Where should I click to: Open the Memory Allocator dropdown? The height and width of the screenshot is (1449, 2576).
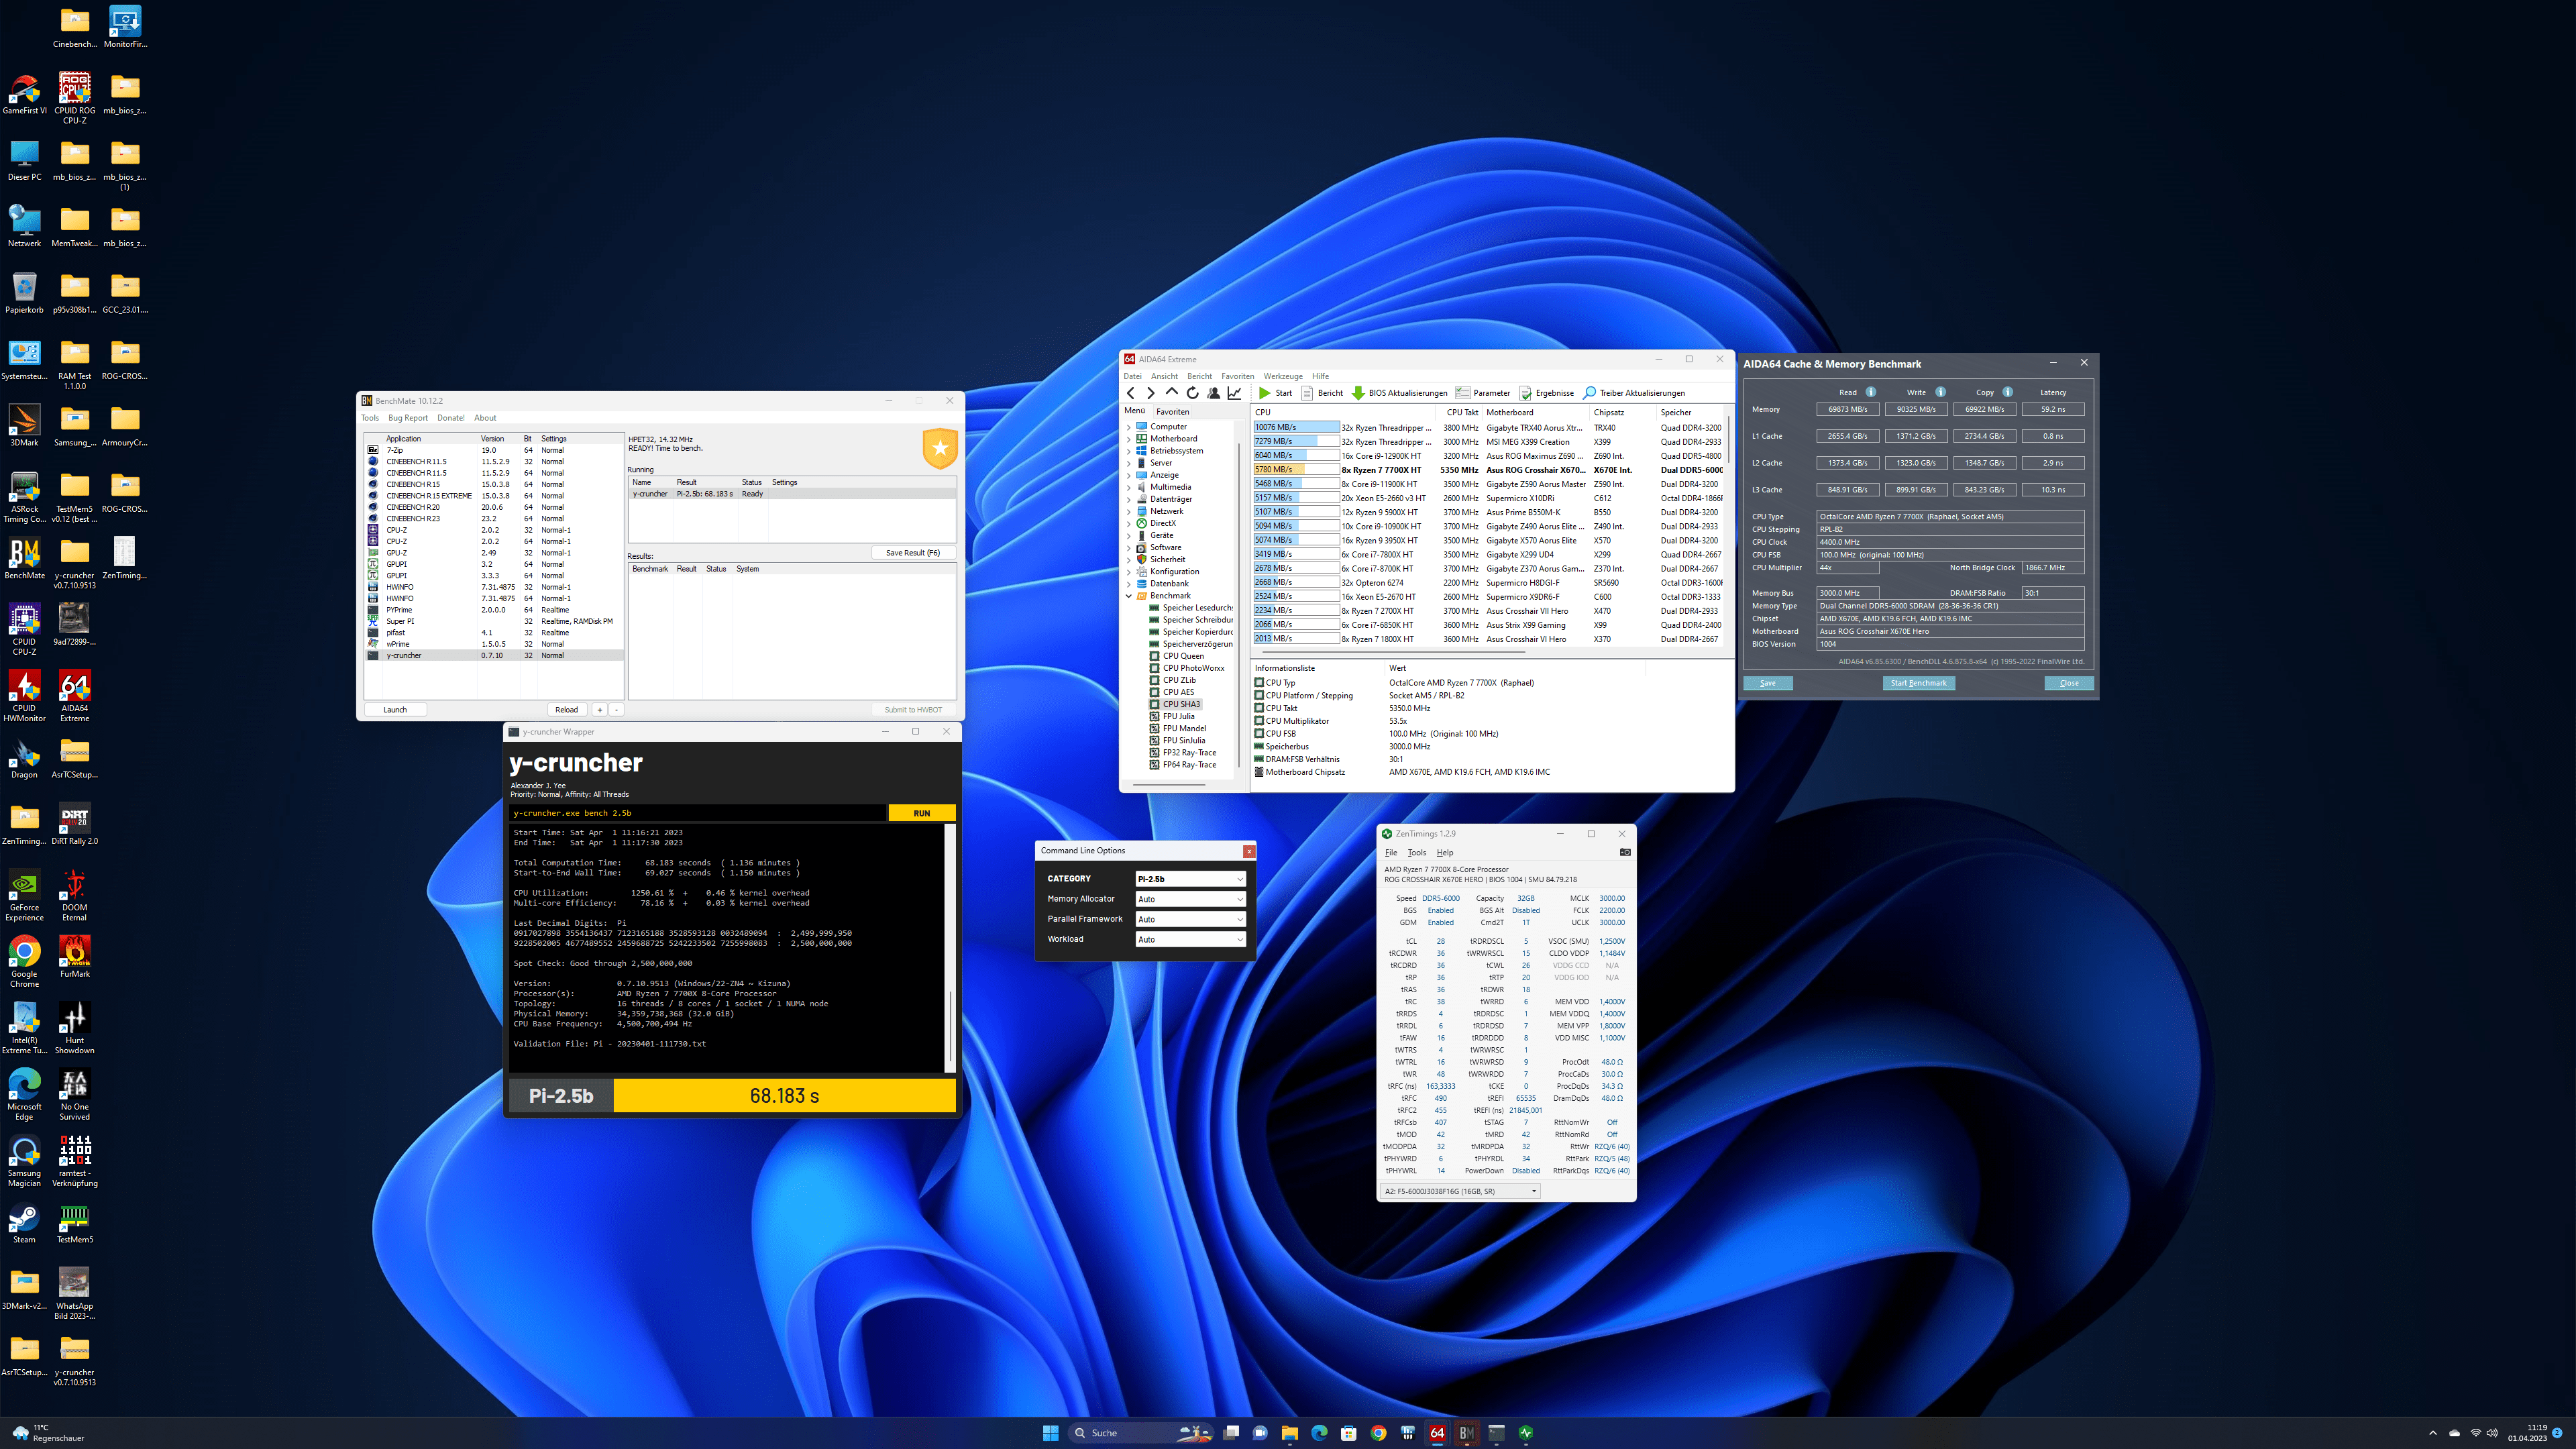1190,899
